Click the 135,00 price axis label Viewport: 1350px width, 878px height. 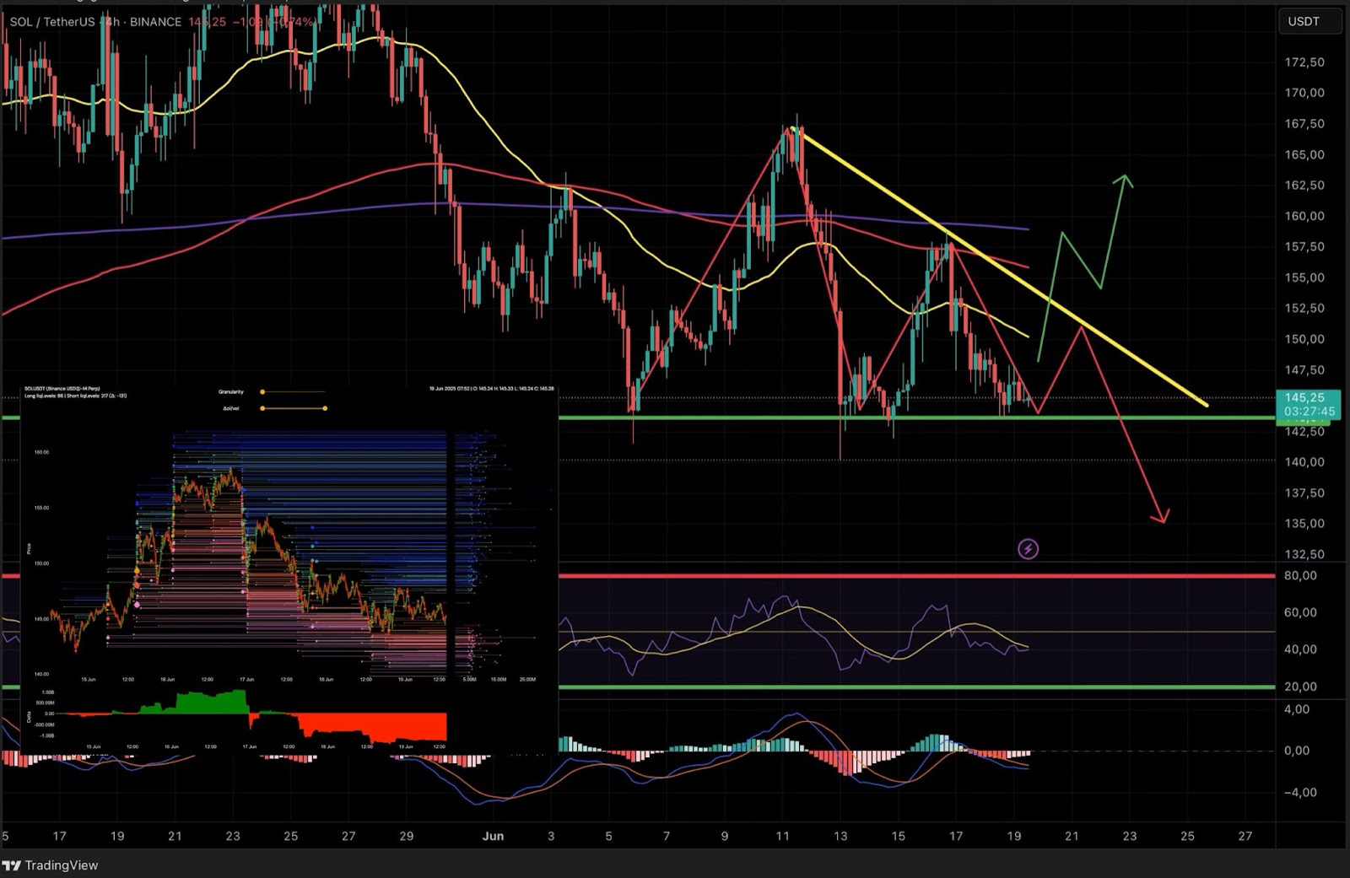(1304, 524)
